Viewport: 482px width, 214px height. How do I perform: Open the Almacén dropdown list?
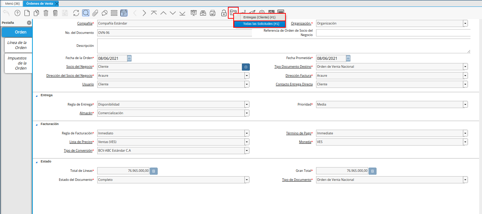[247, 113]
